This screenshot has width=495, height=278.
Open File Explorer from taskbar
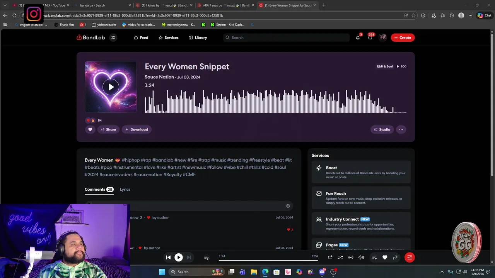254,272
